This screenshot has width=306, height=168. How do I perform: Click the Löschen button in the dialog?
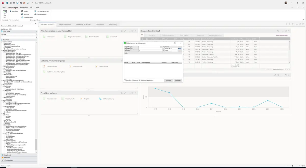(x=168, y=80)
